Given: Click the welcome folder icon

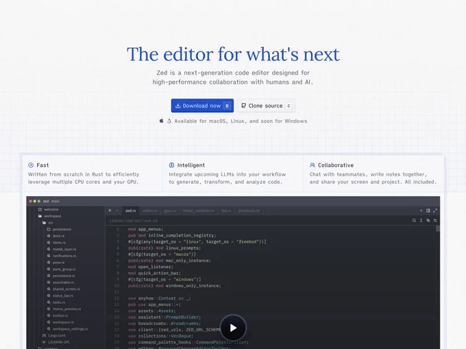Looking at the screenshot, I should pos(40,209).
